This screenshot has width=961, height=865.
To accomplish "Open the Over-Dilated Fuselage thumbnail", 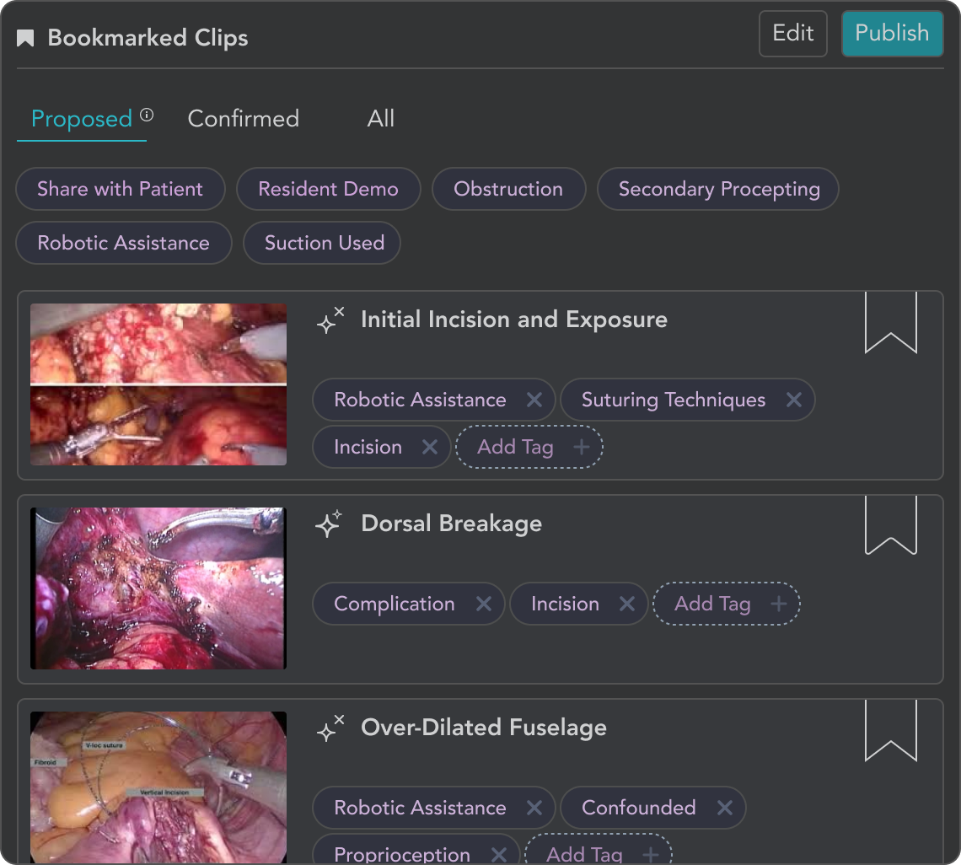I will pyautogui.click(x=158, y=787).
